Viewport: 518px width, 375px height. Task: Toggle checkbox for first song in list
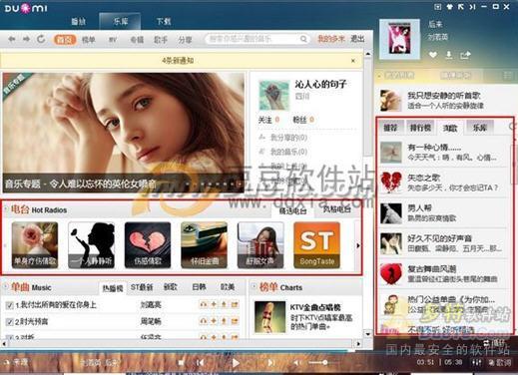[x=9, y=305]
